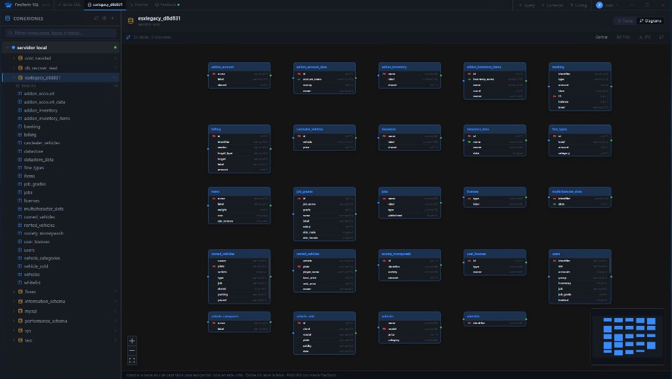Click the fine_types table header in diagram
Viewport: 672px width, 379px height.
point(580,129)
